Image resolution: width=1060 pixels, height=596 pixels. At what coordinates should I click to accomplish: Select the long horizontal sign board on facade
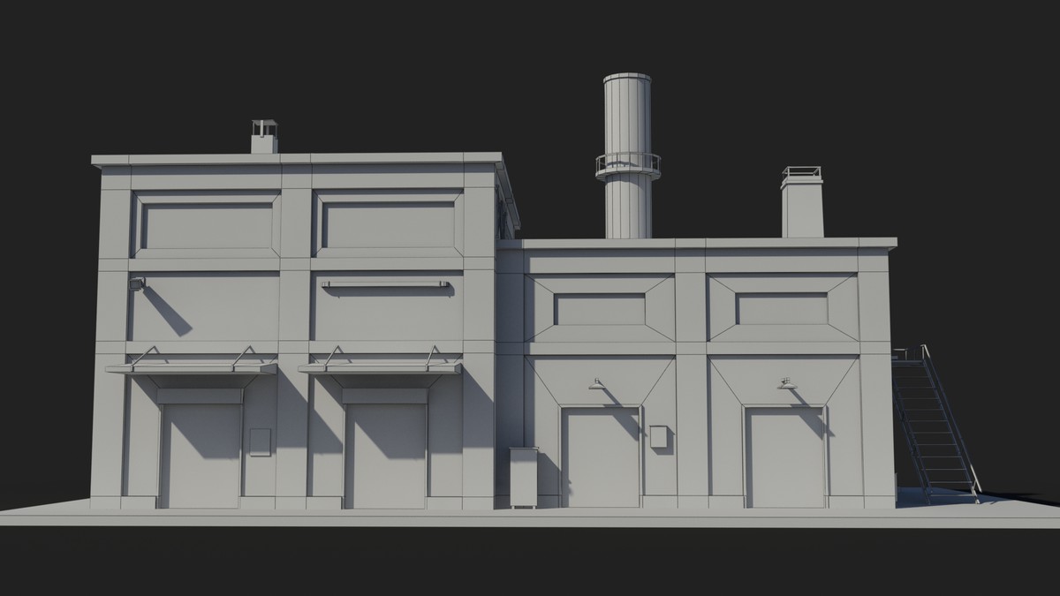(386, 283)
